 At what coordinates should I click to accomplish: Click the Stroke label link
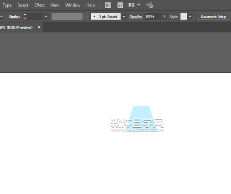pyautogui.click(x=14, y=17)
